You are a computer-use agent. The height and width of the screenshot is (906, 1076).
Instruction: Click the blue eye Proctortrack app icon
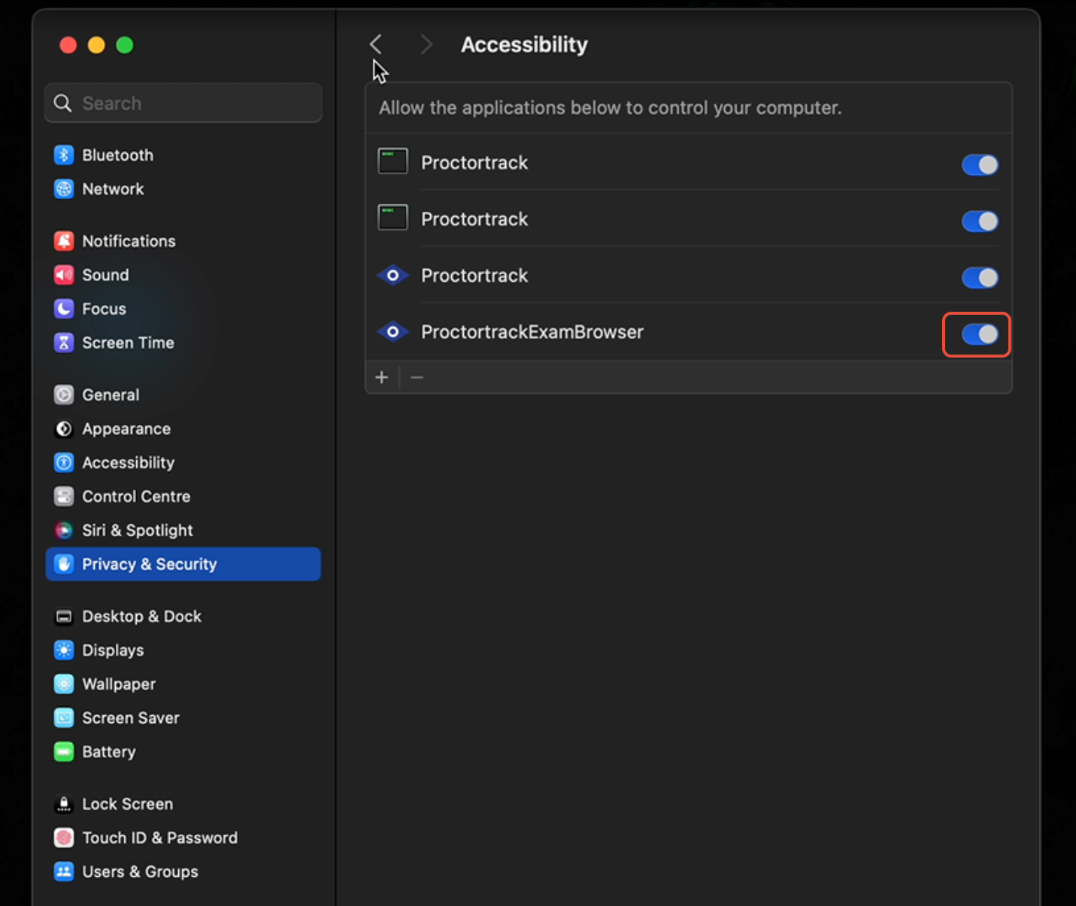click(x=393, y=275)
